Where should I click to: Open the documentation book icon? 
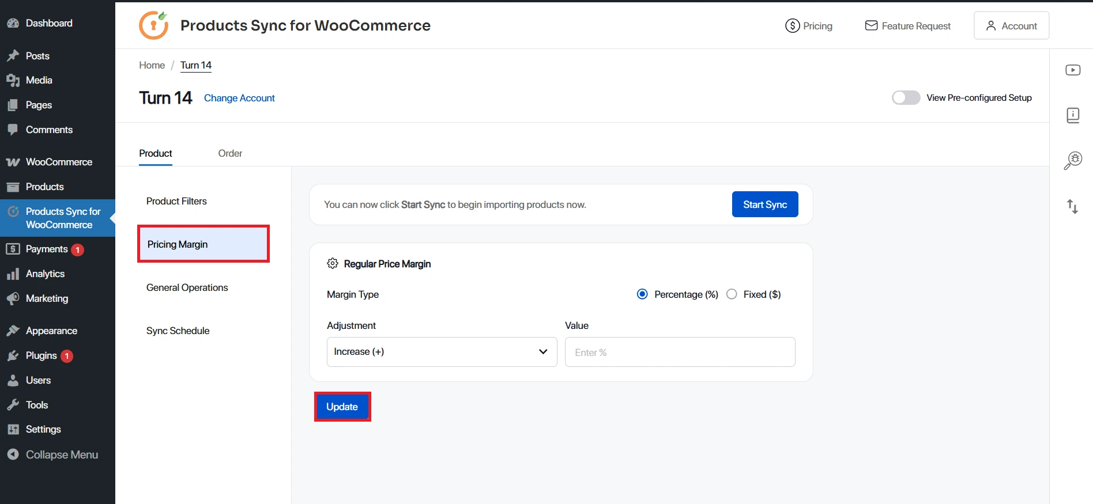point(1073,115)
